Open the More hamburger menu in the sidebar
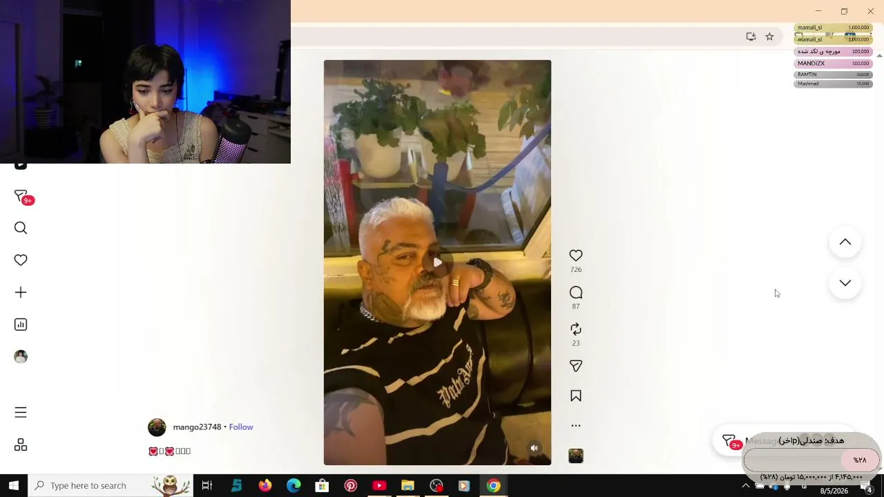Viewport: 884px width, 497px height. (x=21, y=412)
